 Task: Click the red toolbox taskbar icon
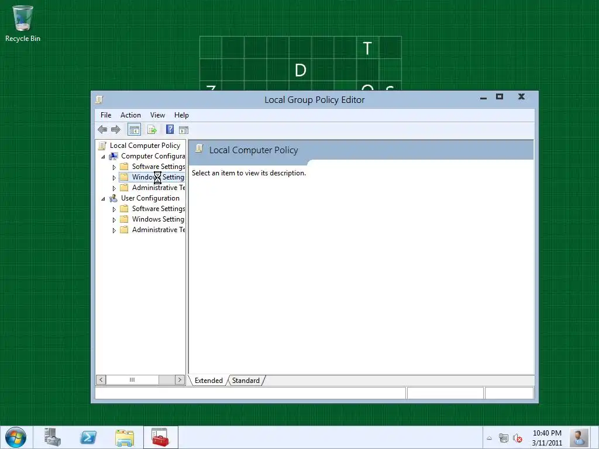click(160, 437)
